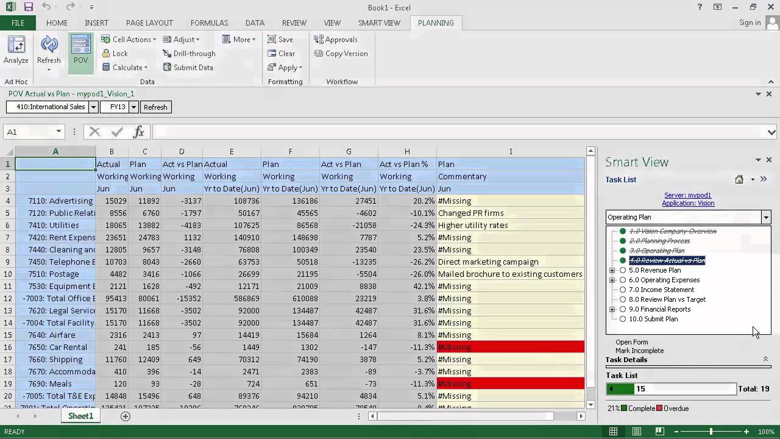Click Open Form action

click(x=631, y=342)
